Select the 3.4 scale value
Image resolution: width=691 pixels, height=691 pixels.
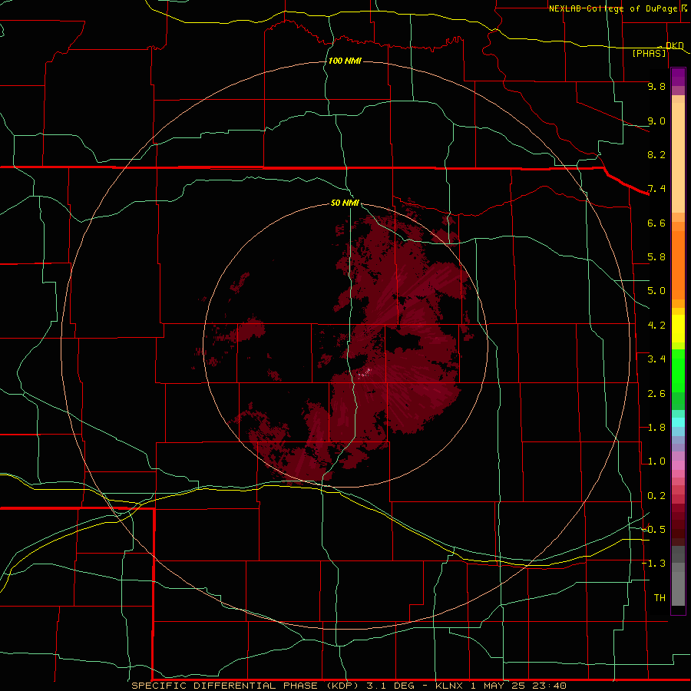pyautogui.click(x=656, y=359)
